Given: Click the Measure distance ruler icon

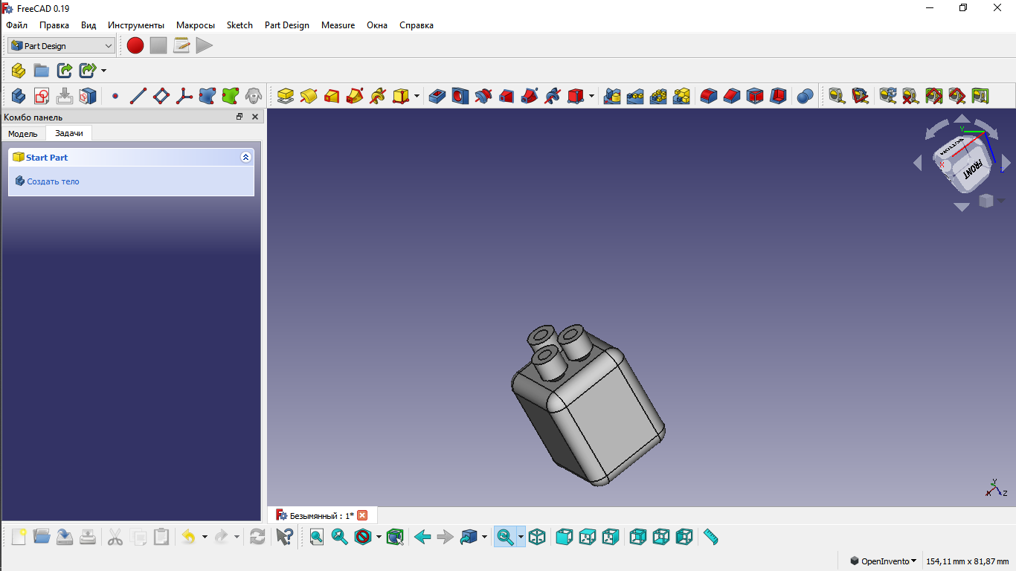Looking at the screenshot, I should click(711, 537).
